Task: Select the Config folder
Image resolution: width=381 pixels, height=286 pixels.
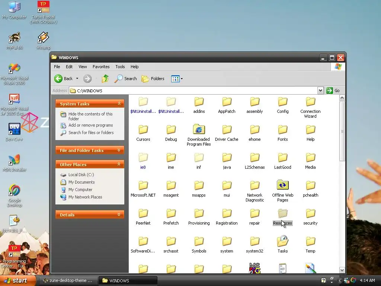Action: [x=283, y=105]
